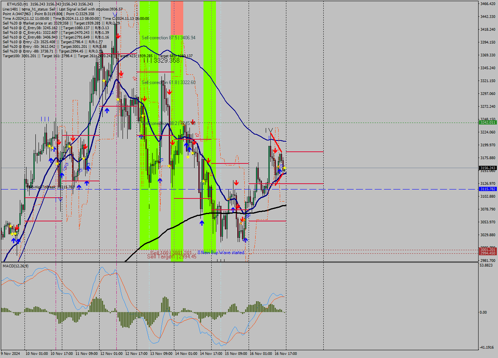Click the 'Sell correction 61.8 | 3322.60' label
This screenshot has width=498, height=358.
[168, 82]
